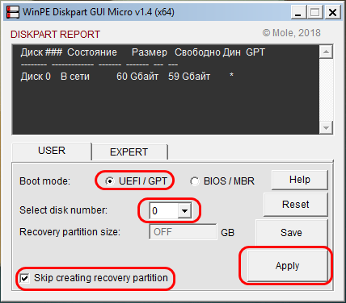
Task: Click the GPT asterisk mark for Disk 0
Action: (231, 76)
